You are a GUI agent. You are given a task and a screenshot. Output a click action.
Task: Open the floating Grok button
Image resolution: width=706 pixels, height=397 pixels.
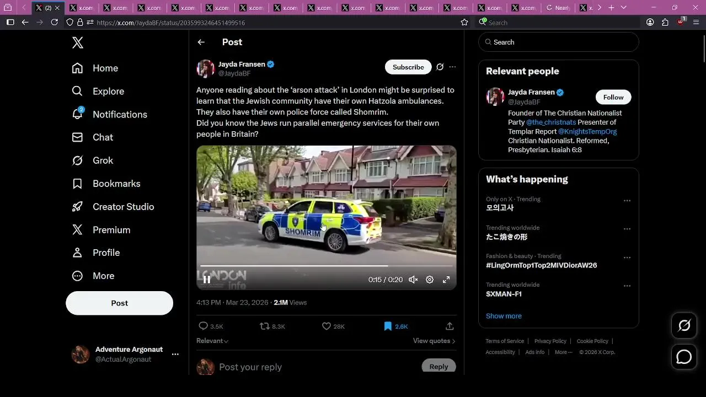click(x=684, y=326)
